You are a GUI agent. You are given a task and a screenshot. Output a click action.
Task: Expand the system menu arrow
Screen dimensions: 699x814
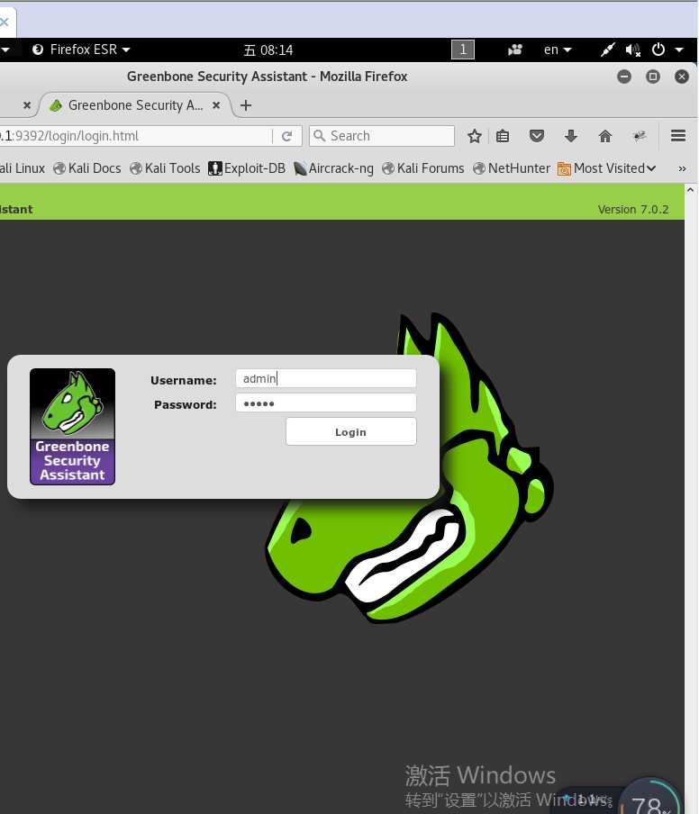(679, 50)
